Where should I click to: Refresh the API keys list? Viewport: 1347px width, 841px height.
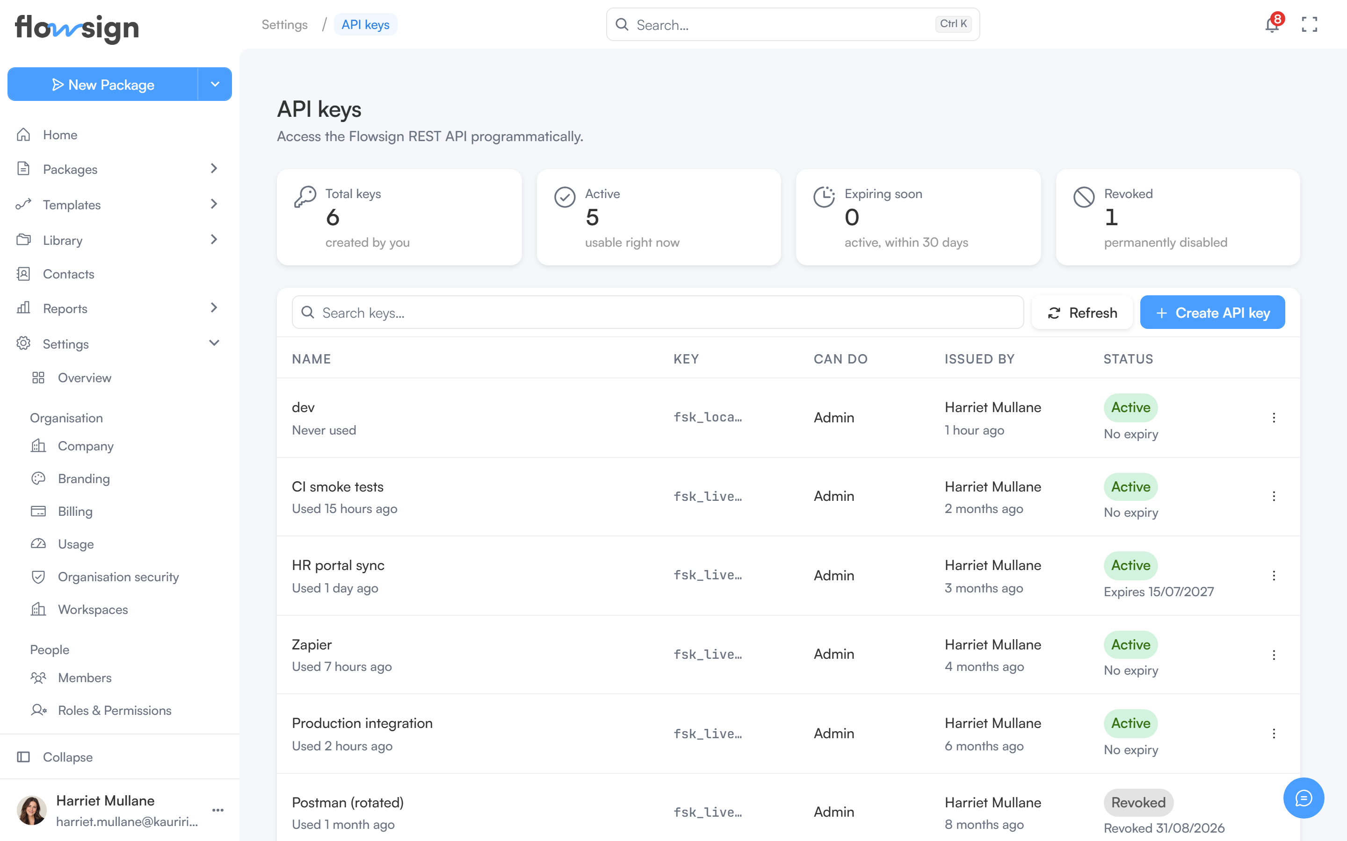[x=1082, y=313]
